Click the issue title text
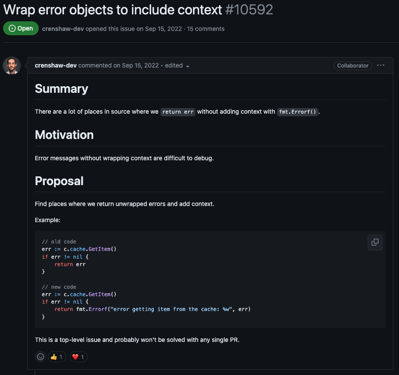 [112, 10]
